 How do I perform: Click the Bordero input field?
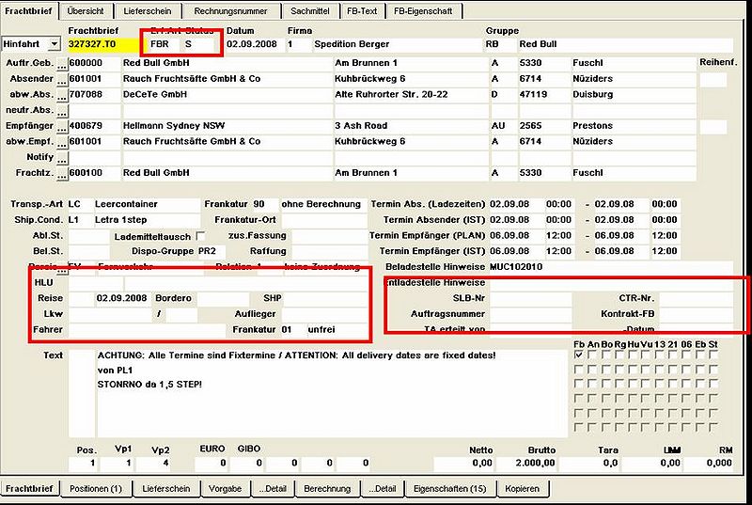223,298
